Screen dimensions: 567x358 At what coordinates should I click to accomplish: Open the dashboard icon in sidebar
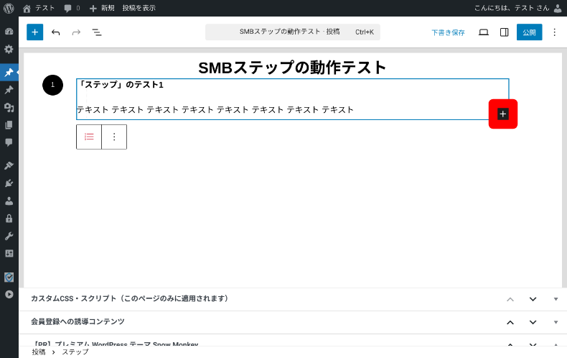pos(9,32)
